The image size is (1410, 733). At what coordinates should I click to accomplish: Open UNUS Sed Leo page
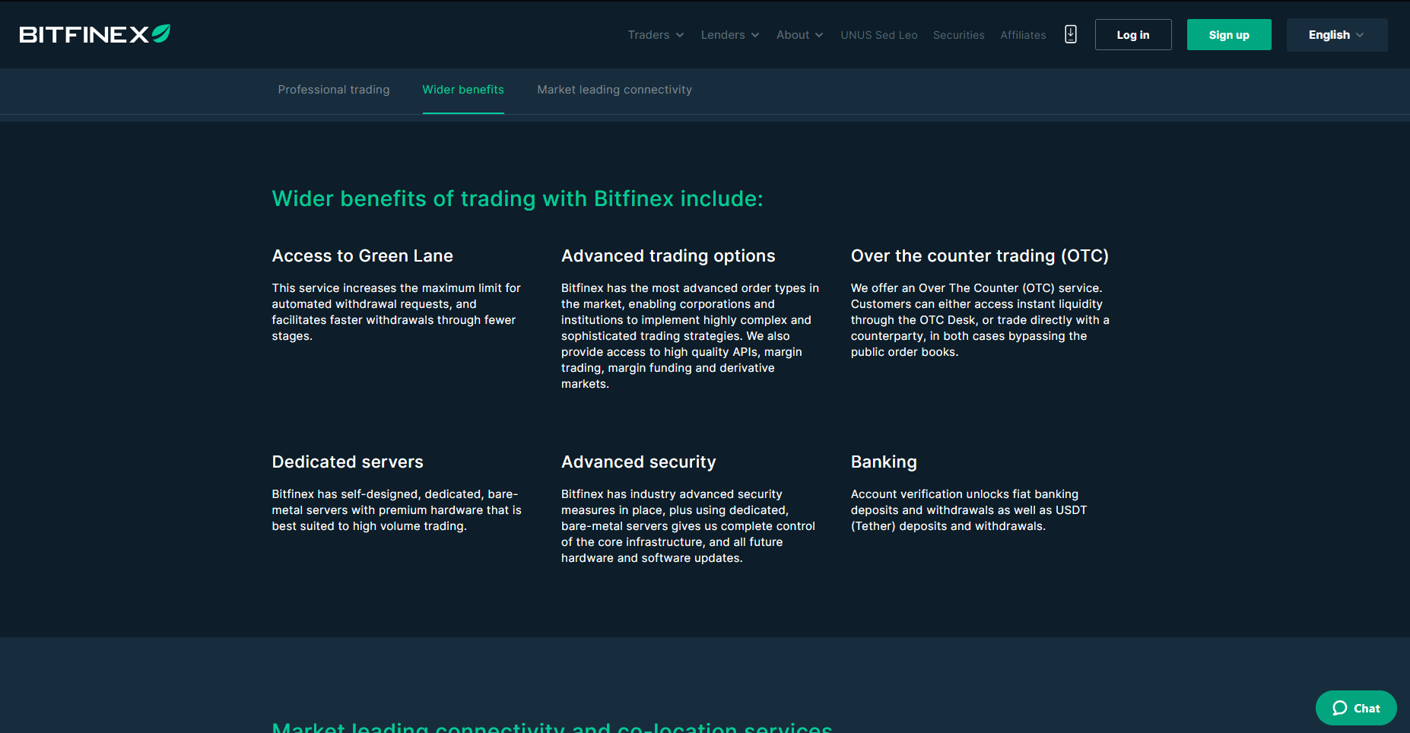(878, 35)
